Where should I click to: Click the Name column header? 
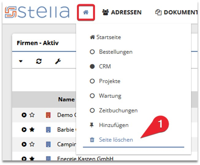pyautogui.click(x=66, y=99)
